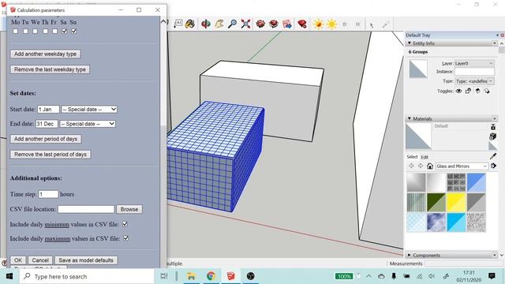Click the Browse button
Image resolution: width=505 pixels, height=284 pixels.
point(129,209)
